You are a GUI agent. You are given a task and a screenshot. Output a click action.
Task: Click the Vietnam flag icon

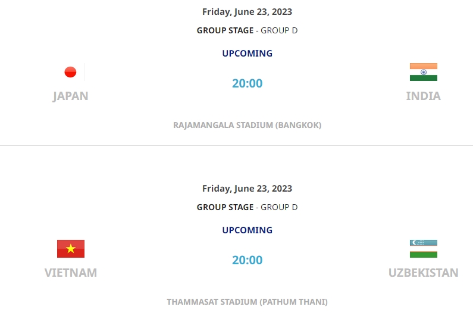pos(71,249)
